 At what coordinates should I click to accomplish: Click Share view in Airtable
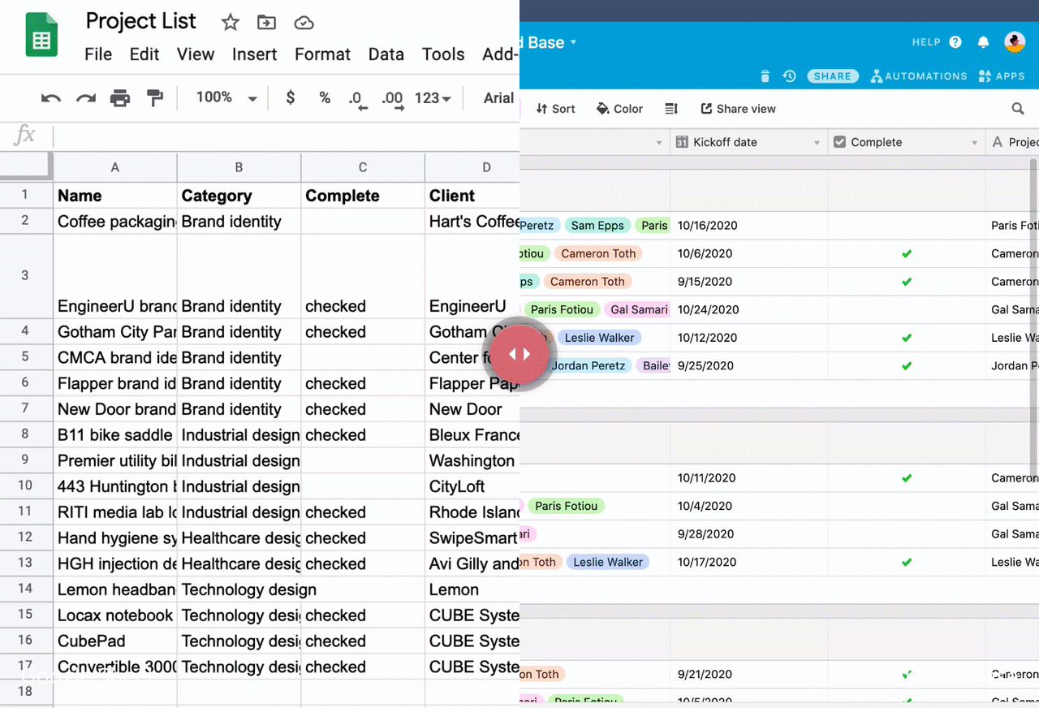click(x=738, y=109)
